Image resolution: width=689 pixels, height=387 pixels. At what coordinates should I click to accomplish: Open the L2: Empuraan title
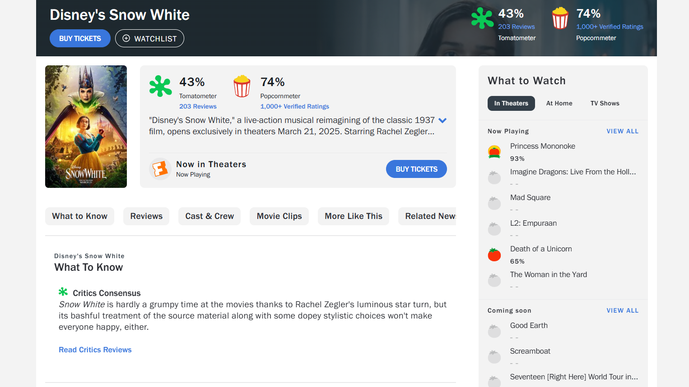coord(533,223)
